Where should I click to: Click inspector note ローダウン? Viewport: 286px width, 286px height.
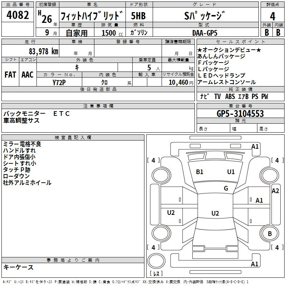pyautogui.click(x=16, y=176)
